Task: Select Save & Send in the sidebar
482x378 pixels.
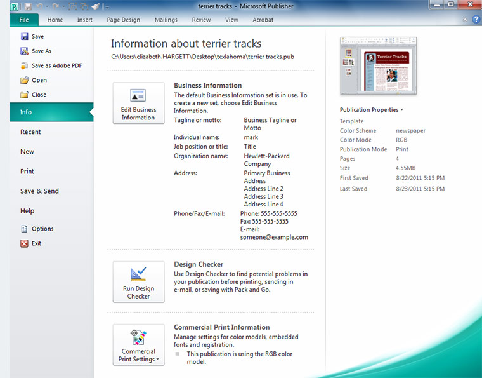Action: coord(39,191)
